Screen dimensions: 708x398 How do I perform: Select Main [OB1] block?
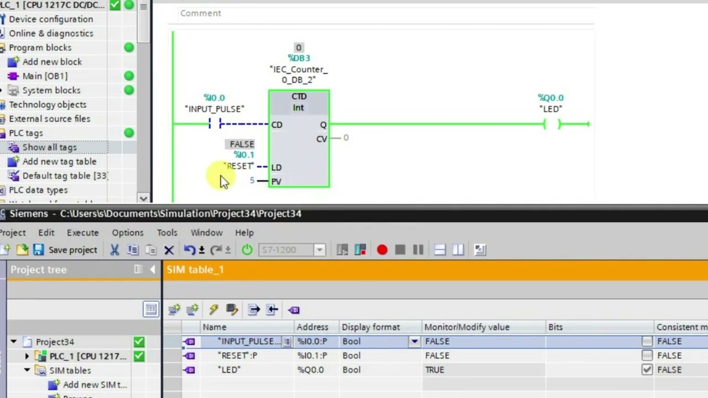click(x=45, y=76)
